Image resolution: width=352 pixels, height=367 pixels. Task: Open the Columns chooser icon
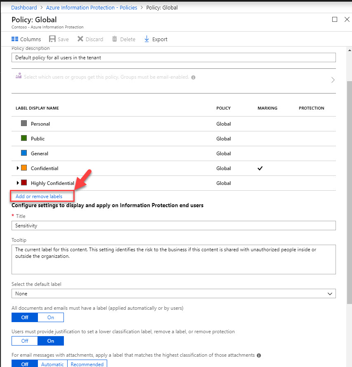(15, 39)
